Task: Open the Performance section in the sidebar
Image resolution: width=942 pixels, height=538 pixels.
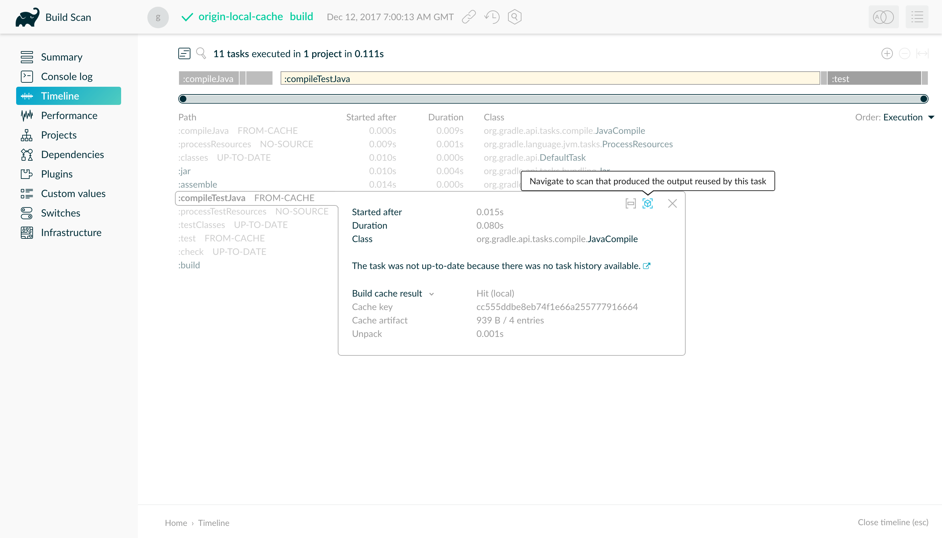Action: [69, 115]
